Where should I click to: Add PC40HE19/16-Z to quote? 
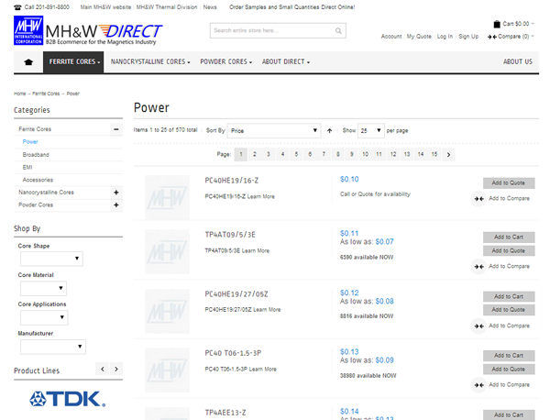coord(509,183)
